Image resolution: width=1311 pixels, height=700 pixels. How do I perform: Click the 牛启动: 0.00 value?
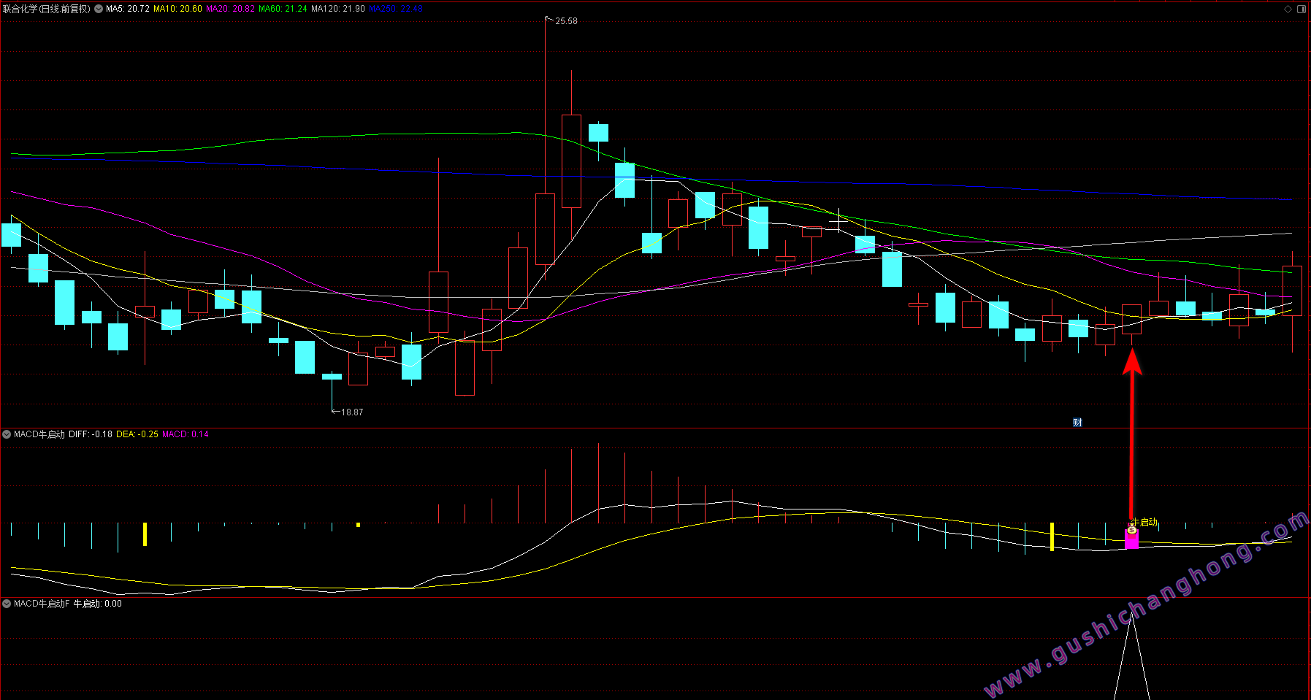click(x=98, y=604)
